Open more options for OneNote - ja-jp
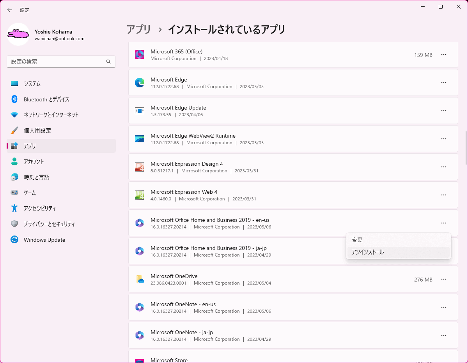The height and width of the screenshot is (363, 468). [443, 335]
